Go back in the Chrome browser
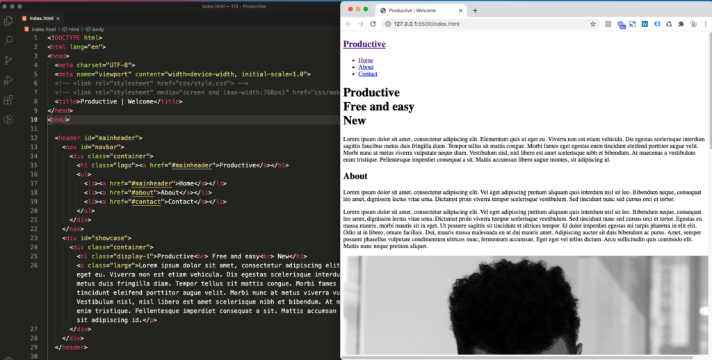The image size is (712, 360). pyautogui.click(x=349, y=24)
